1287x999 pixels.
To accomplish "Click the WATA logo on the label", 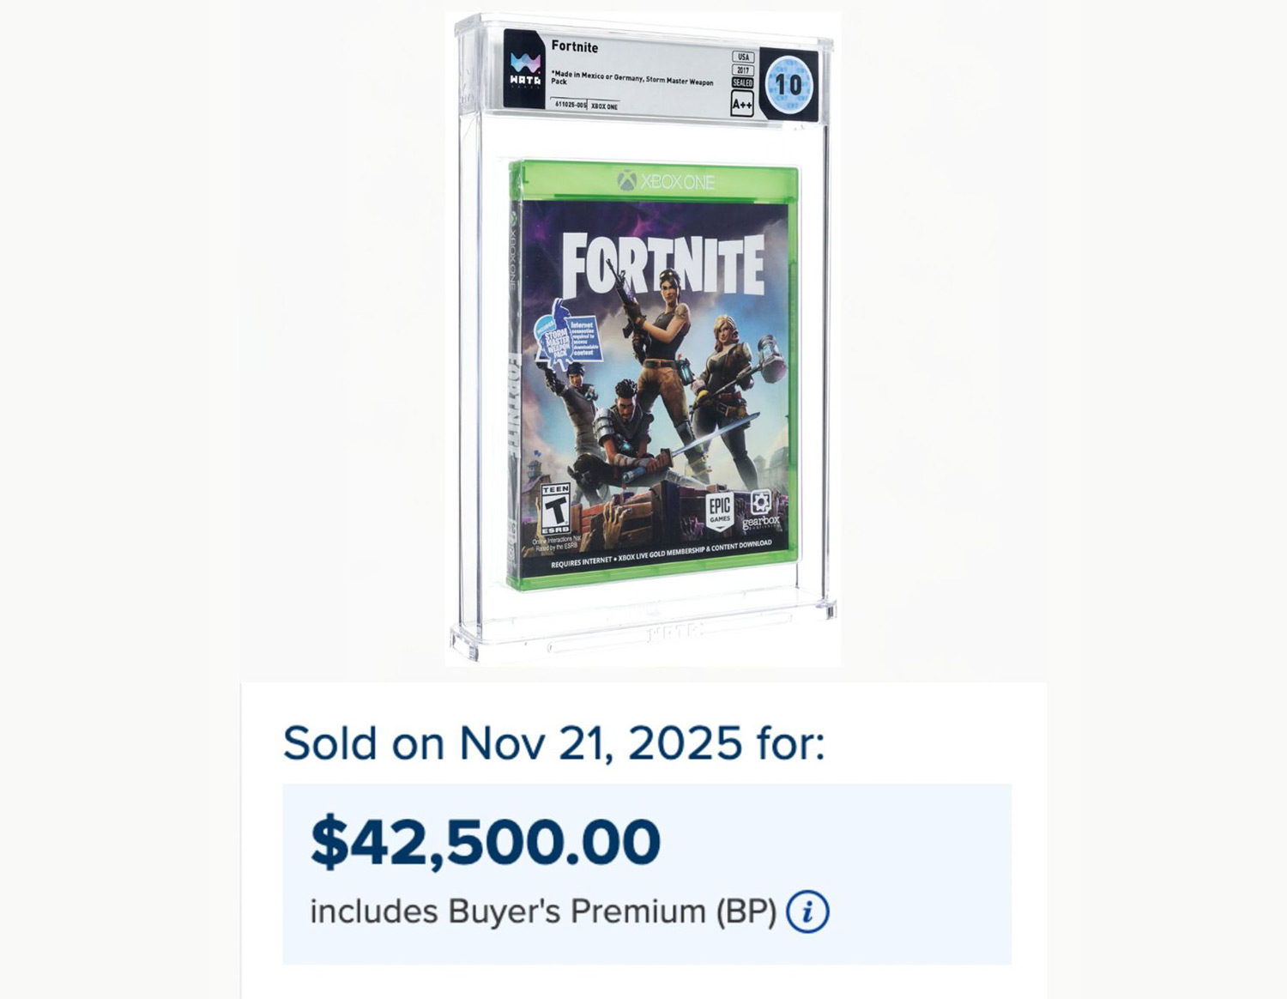I will point(525,70).
